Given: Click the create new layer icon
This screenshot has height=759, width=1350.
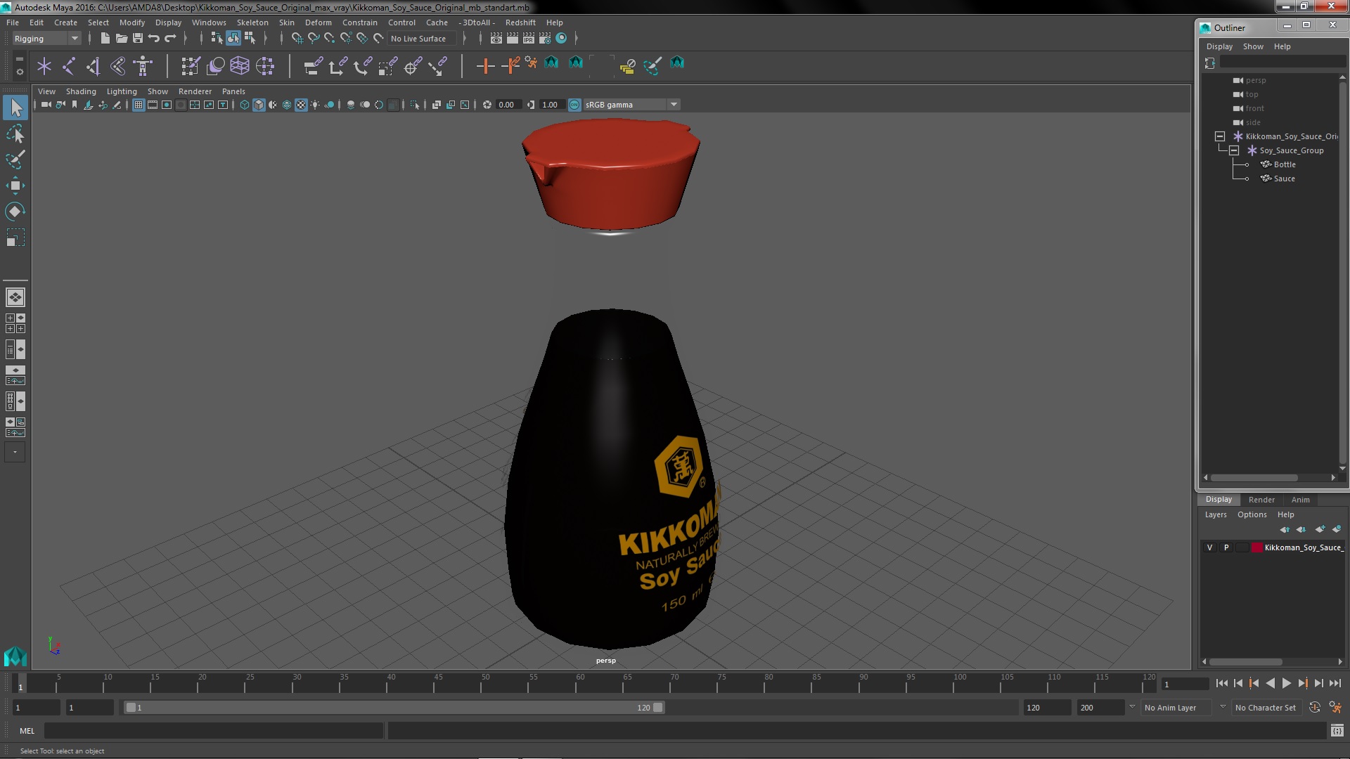Looking at the screenshot, I should tap(1320, 529).
